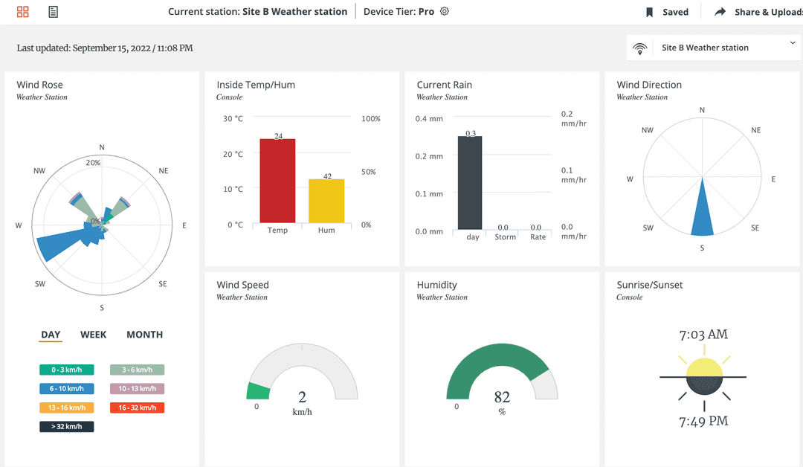Image resolution: width=803 pixels, height=467 pixels.
Task: Switch to the grid dashboard view icon
Action: [x=23, y=12]
